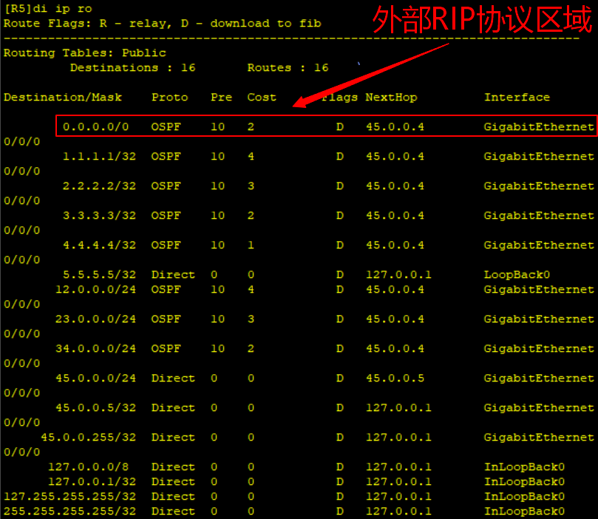The image size is (598, 519).
Task: Click the "Destinations : 16" value
Action: pyautogui.click(x=133, y=68)
